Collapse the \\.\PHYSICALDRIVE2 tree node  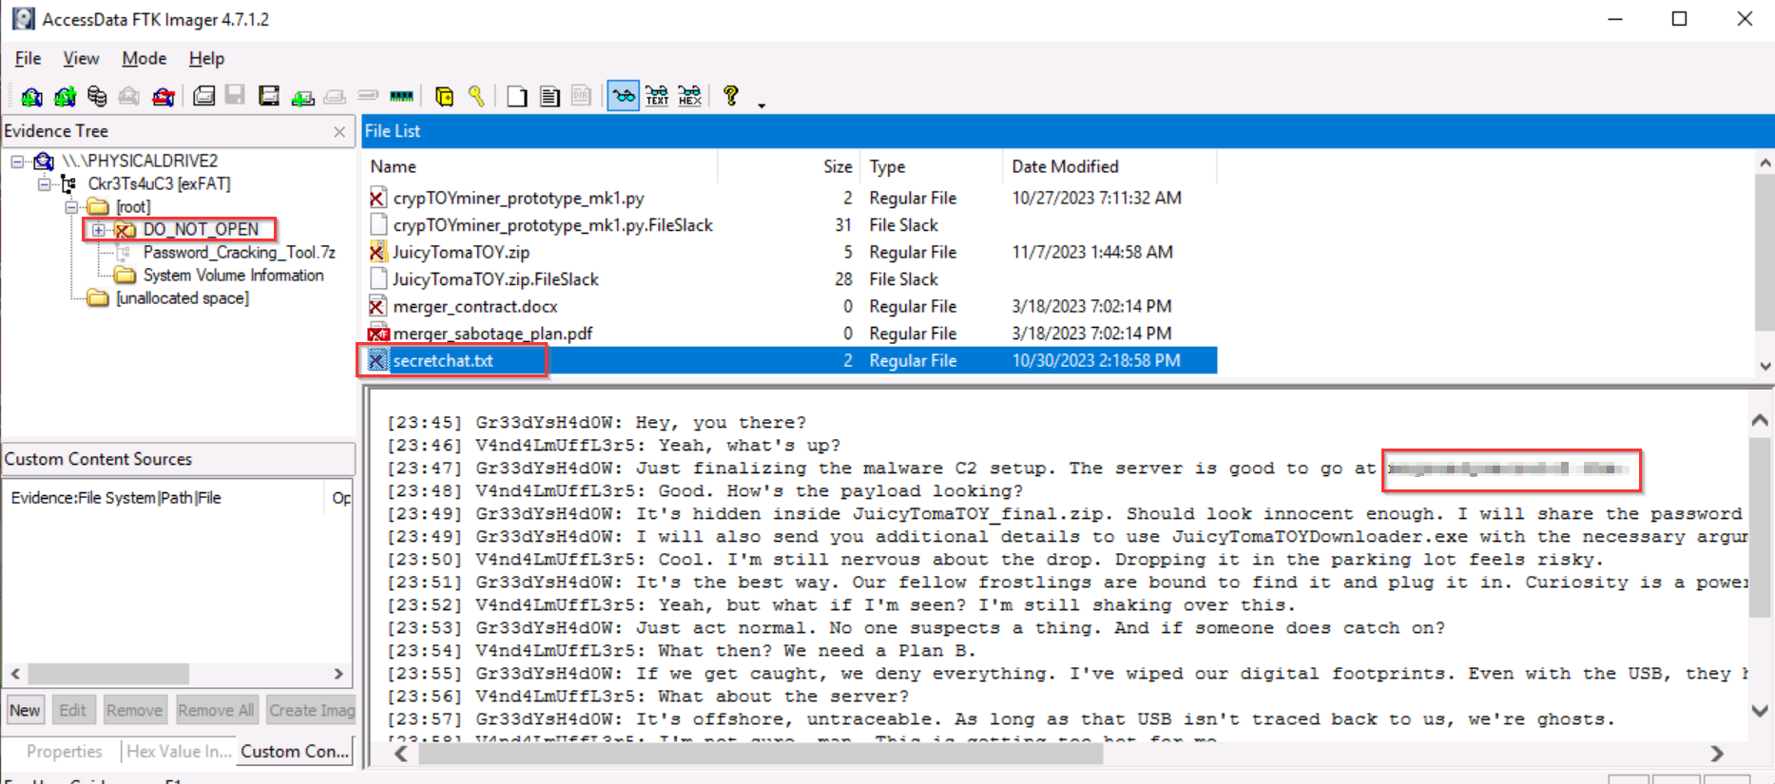(x=17, y=162)
